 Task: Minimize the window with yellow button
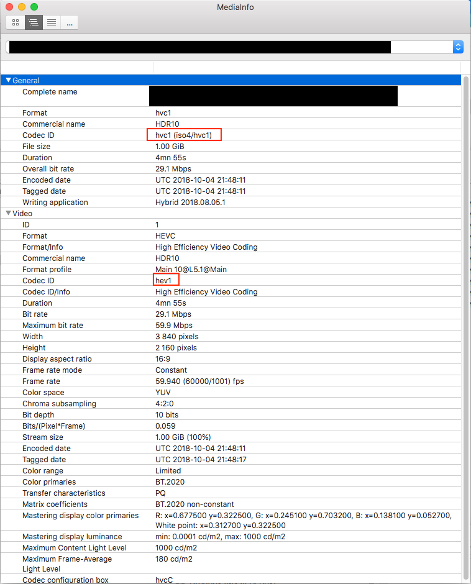pos(21,7)
